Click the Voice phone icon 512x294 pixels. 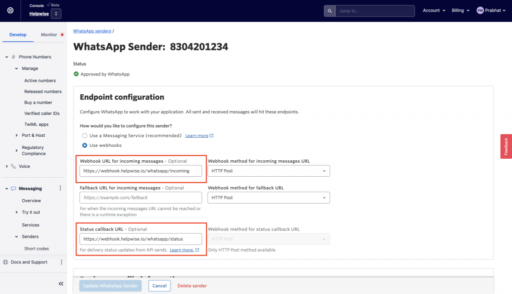(x=13, y=166)
